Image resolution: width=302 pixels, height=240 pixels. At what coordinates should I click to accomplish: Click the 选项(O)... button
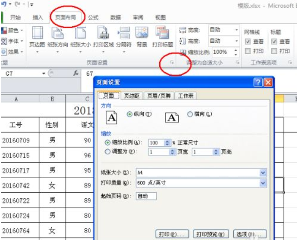tap(250, 234)
